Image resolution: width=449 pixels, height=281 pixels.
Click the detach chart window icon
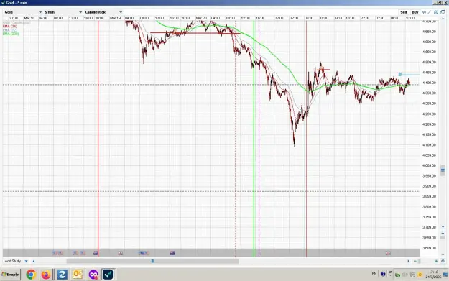443,12
